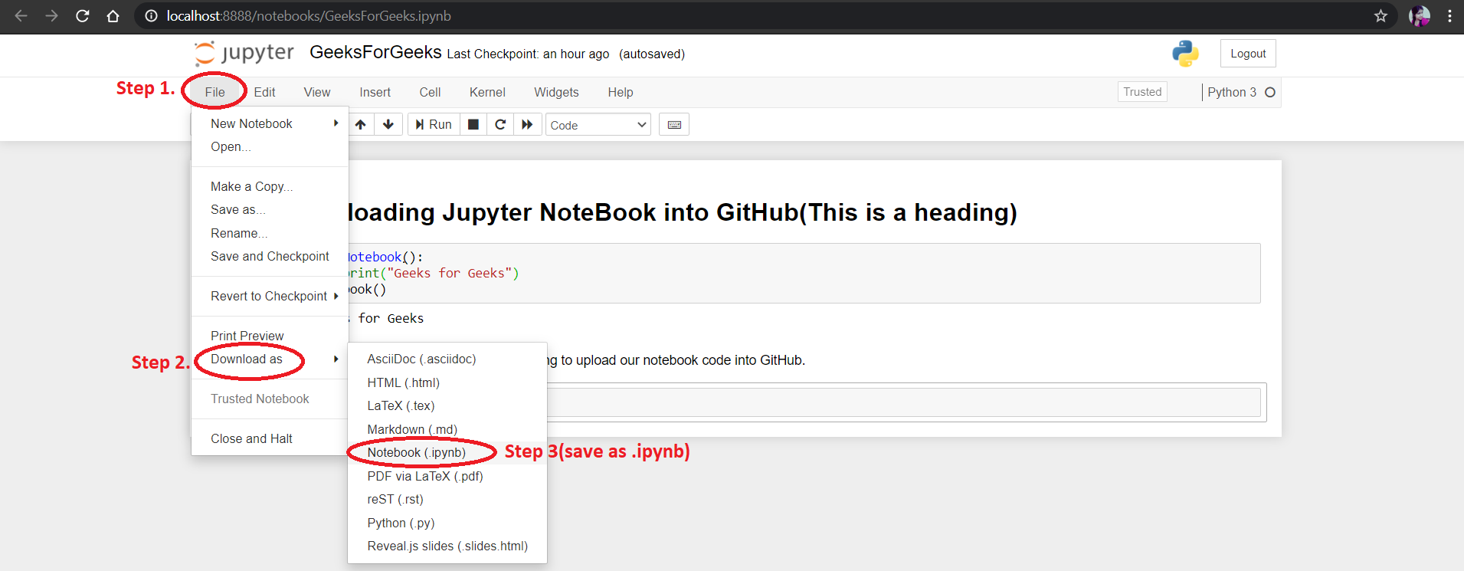Restart the kernel with circular arrow
Viewport: 1464px width, 571px height.
click(x=500, y=124)
